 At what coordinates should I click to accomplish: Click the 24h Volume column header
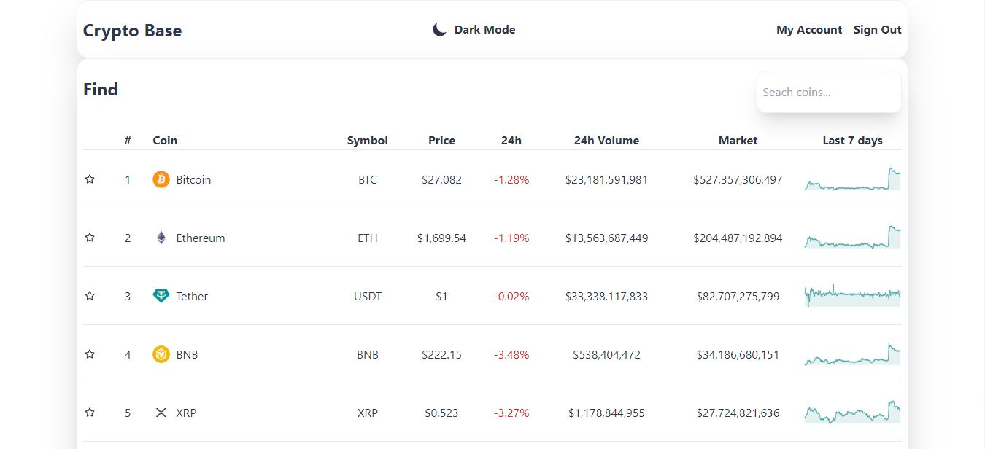point(606,140)
